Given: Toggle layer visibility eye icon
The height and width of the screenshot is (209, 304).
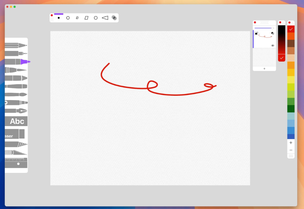Looking at the screenshot, I should pyautogui.click(x=273, y=45).
